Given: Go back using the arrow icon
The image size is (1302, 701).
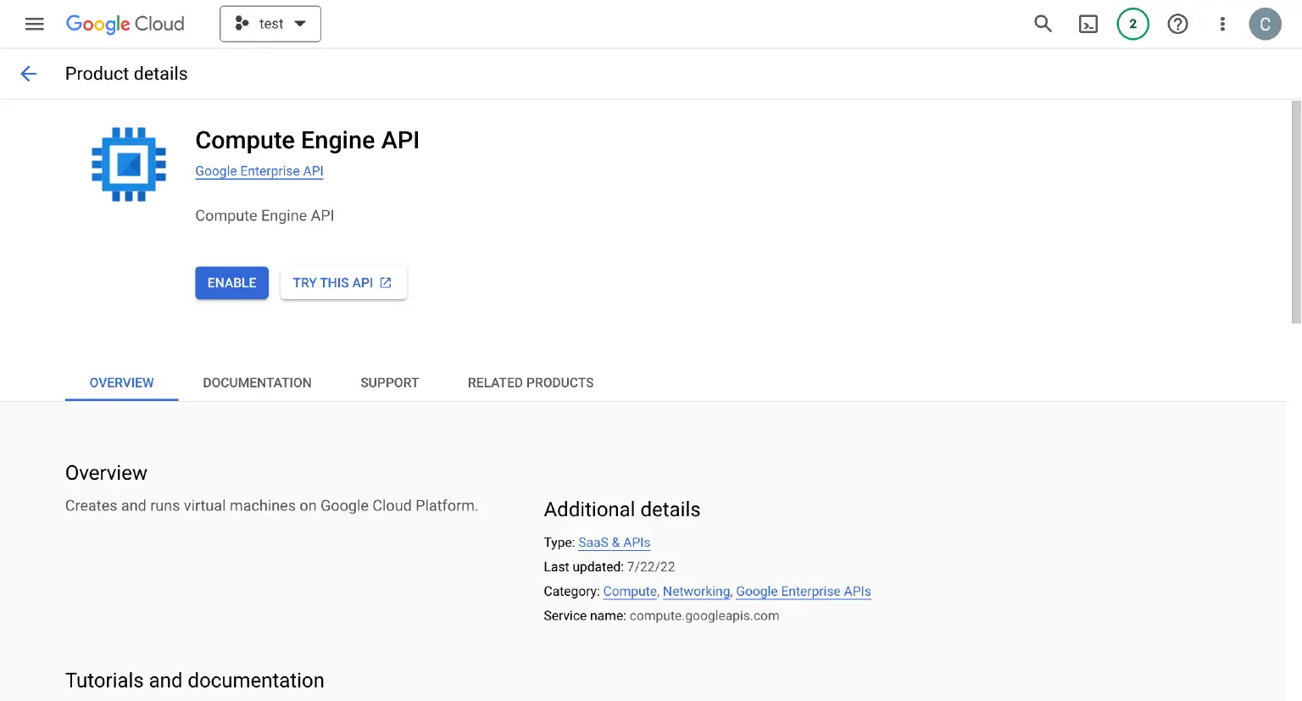Looking at the screenshot, I should (29, 74).
